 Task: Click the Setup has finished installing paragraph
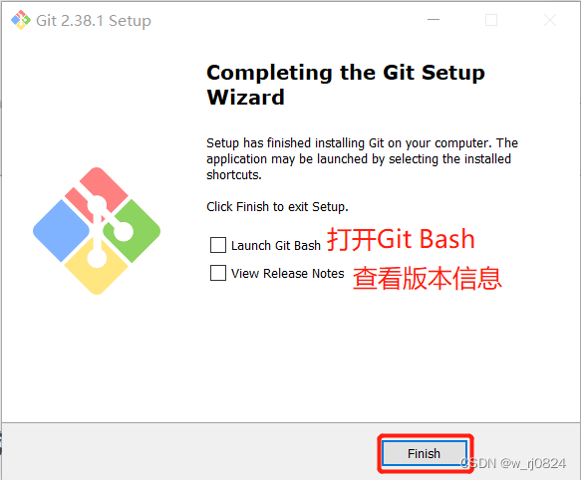point(362,159)
